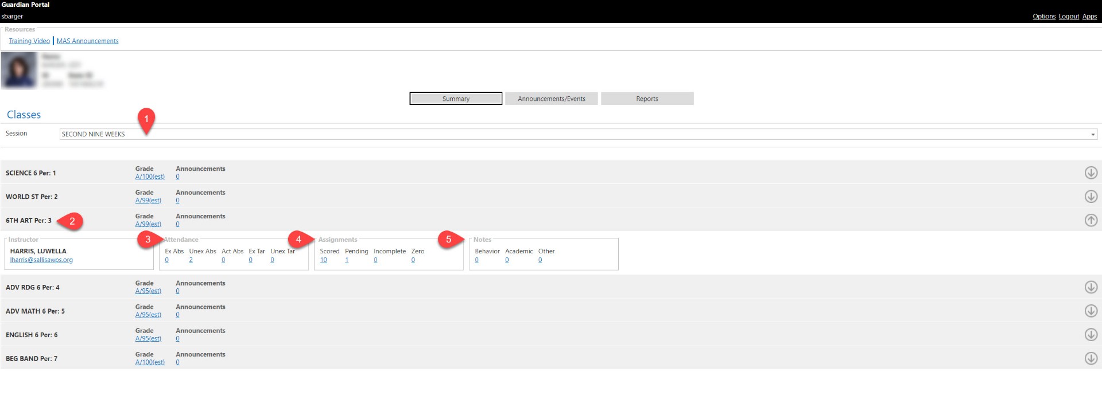Viewport: 1102px width, 411px height.
Task: Open the Ex Abs attendance count
Action: pos(167,260)
